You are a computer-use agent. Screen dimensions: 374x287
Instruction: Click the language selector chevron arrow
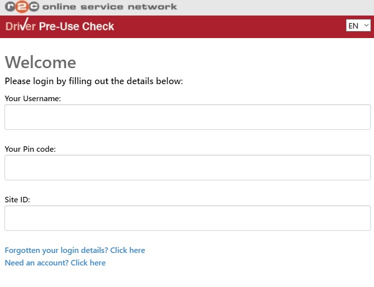coord(366,25)
